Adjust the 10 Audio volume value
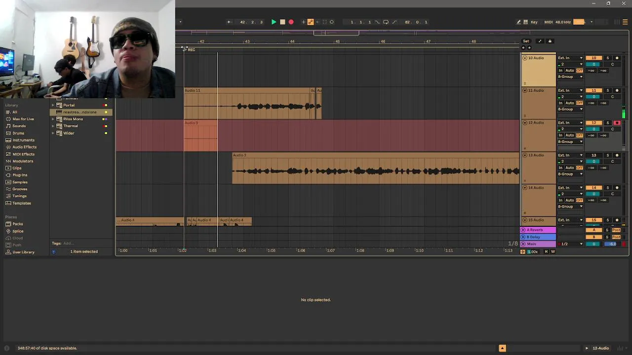Viewport: 632px width, 355px height. (594, 65)
